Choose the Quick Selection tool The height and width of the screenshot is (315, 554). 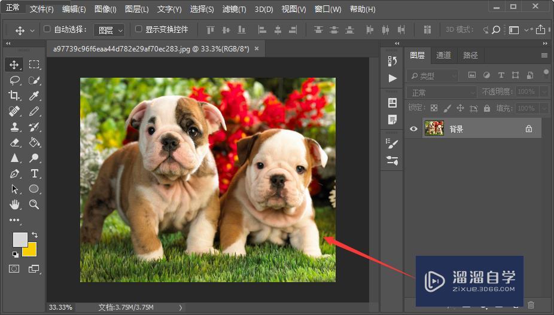(34, 80)
